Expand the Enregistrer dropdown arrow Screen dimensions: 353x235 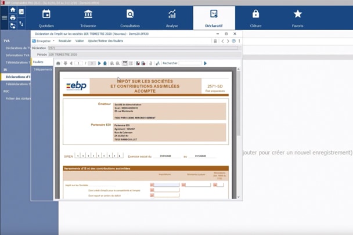[x=53, y=41]
